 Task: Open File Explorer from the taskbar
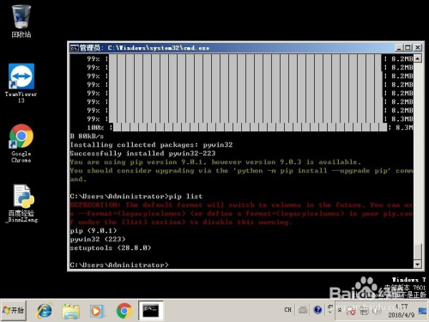pyautogui.click(x=70, y=311)
